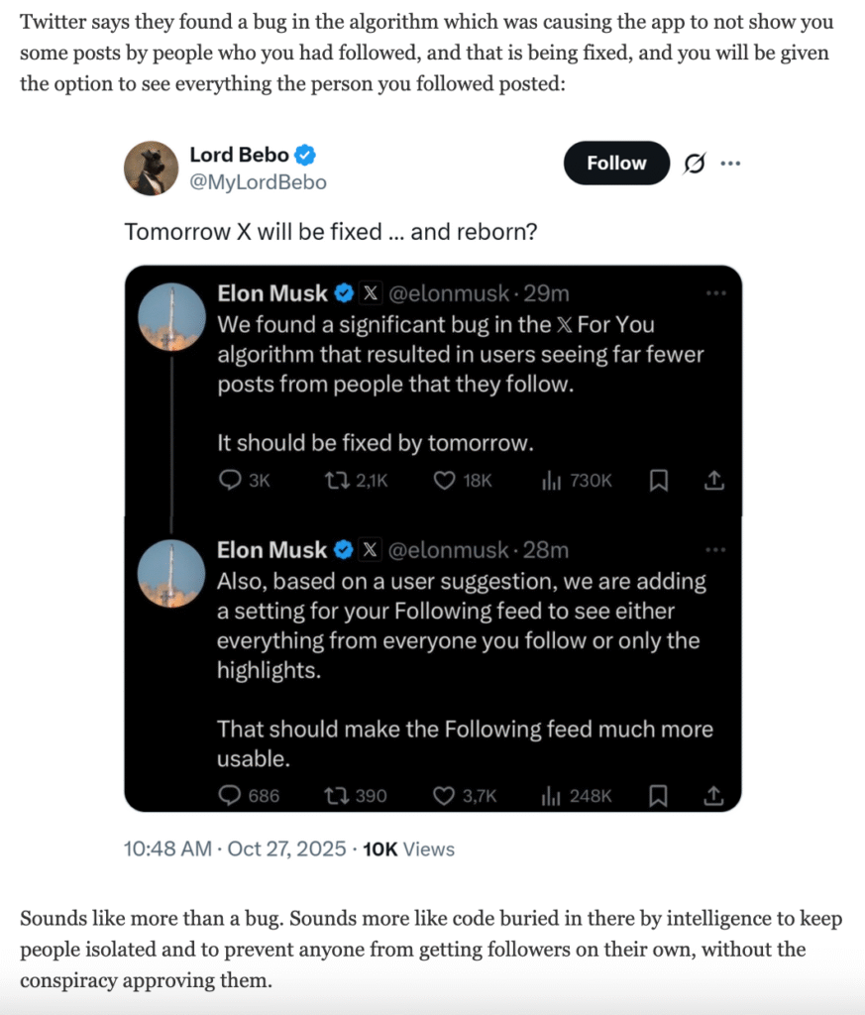865x1015 pixels.
Task: Click Lord Bebo's profile avatar
Action: point(151,168)
